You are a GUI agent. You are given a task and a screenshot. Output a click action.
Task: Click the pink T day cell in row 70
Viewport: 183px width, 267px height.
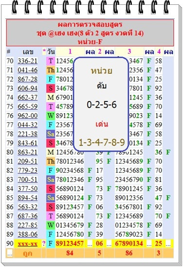(51, 61)
